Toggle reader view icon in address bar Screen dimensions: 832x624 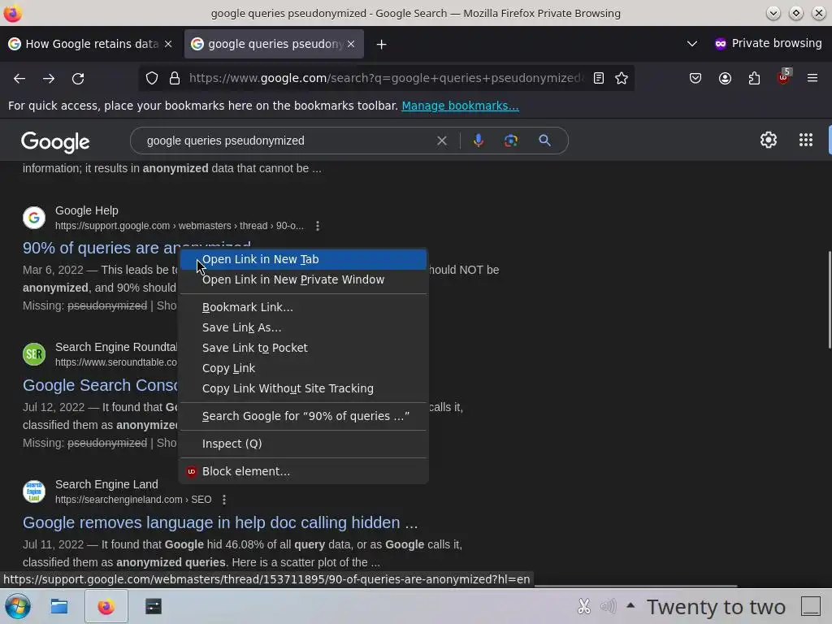[x=599, y=79]
